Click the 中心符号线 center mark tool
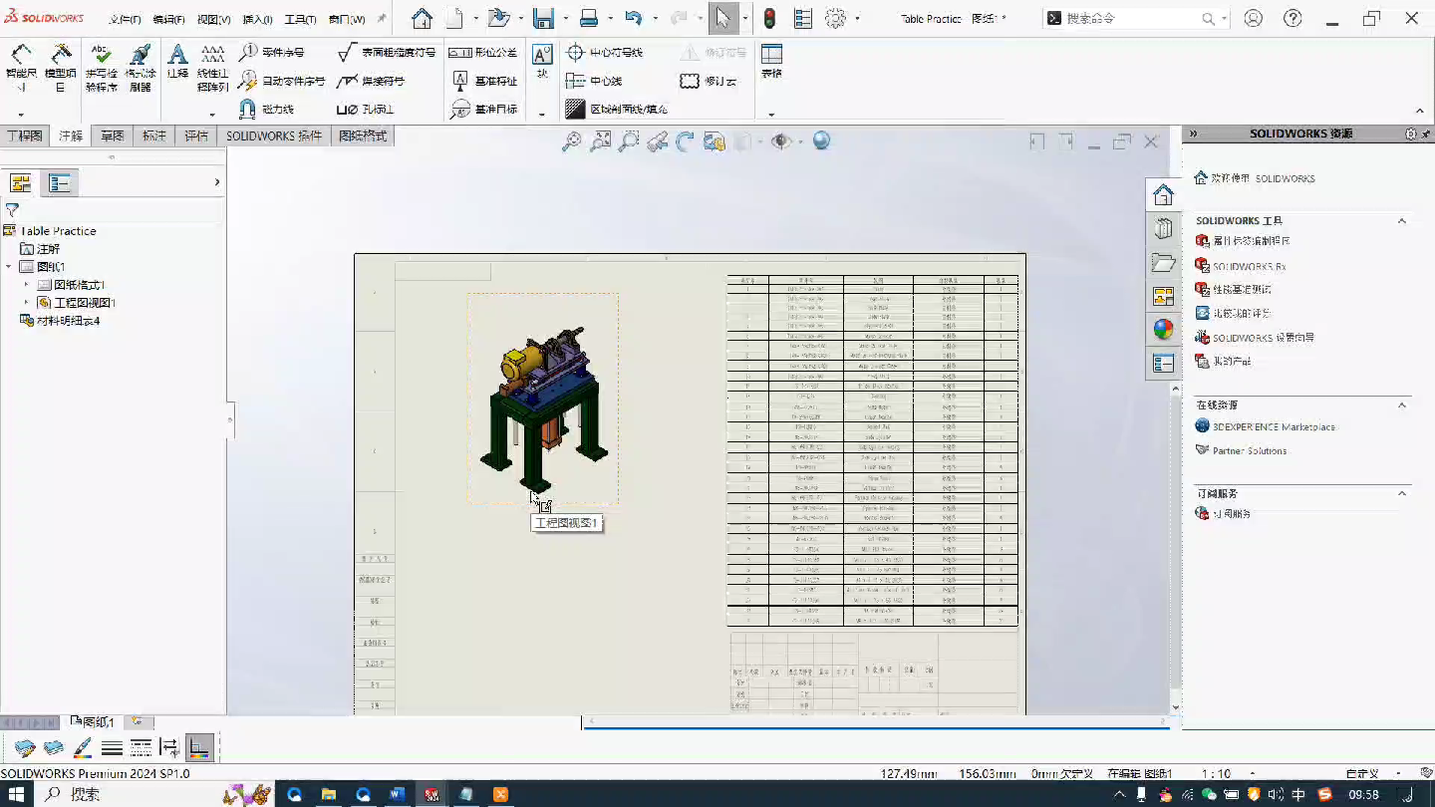The height and width of the screenshot is (807, 1435). pyautogui.click(x=606, y=52)
